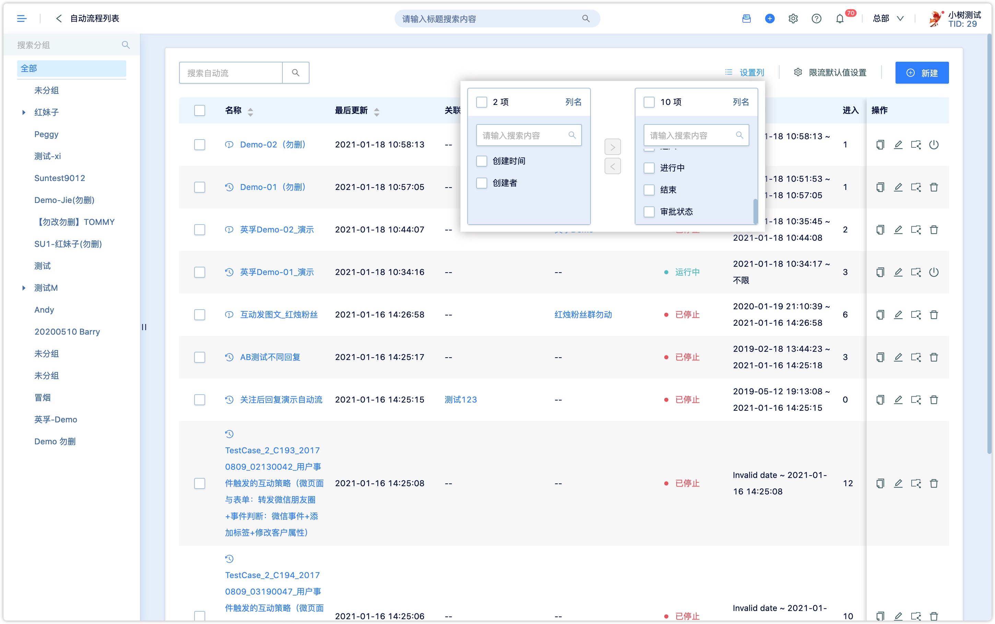Copy the 英孚Demo-02_演示 row with the copy icon
The height and width of the screenshot is (624, 995).
click(x=880, y=229)
